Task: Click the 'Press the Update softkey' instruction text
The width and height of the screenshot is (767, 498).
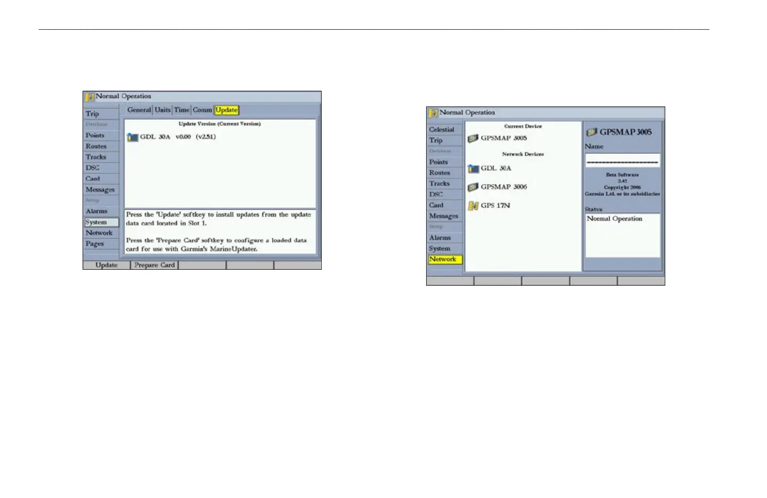Action: click(x=218, y=219)
